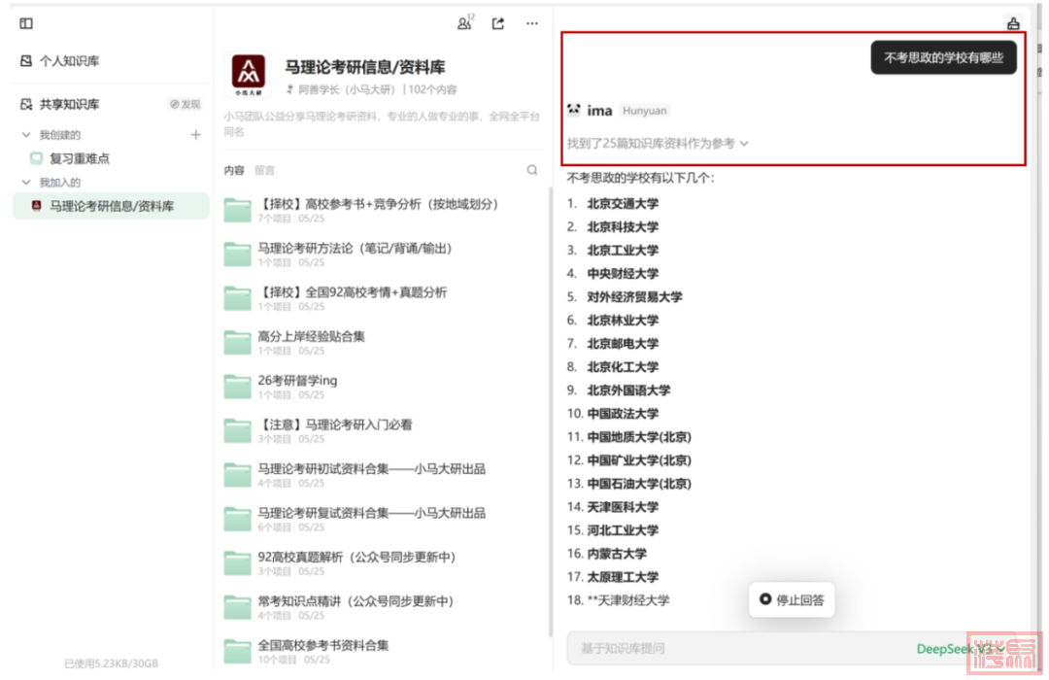Open the three-dot more options menu
This screenshot has height=680, width=1049.
(x=532, y=23)
